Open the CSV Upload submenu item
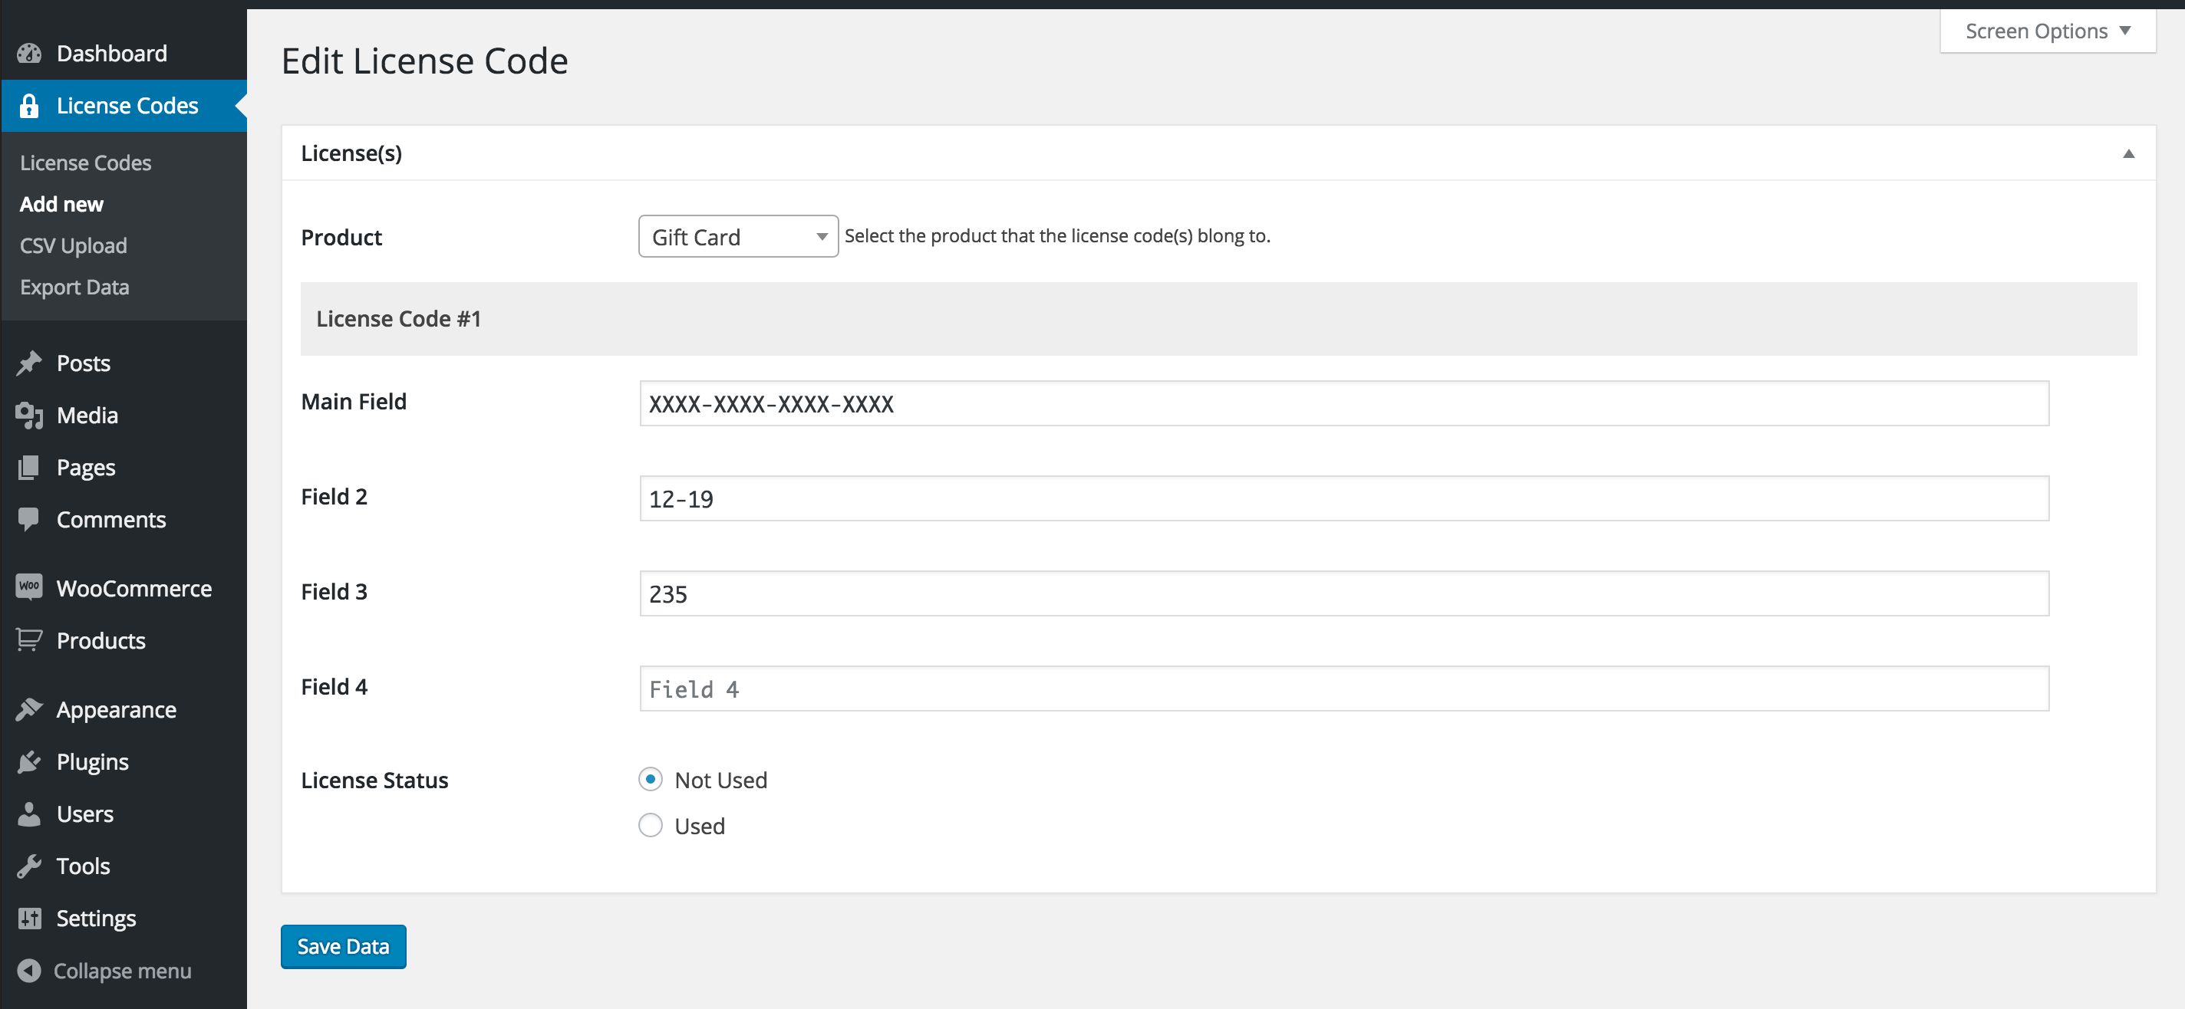The width and height of the screenshot is (2185, 1009). point(74,246)
